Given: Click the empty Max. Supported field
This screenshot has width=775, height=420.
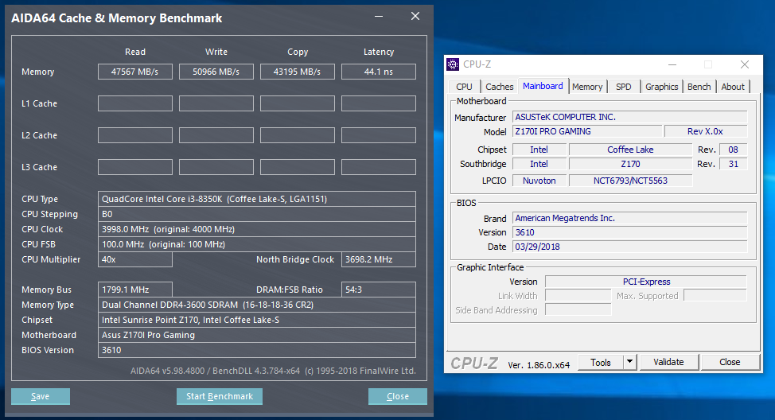Looking at the screenshot, I should 715,295.
